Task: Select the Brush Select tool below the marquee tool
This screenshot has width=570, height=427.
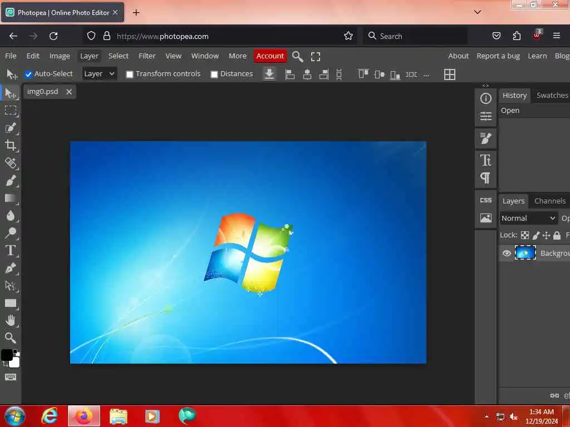Action: (11, 128)
